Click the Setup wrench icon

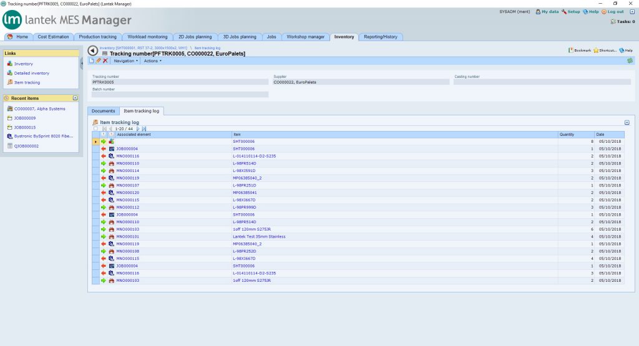point(564,12)
